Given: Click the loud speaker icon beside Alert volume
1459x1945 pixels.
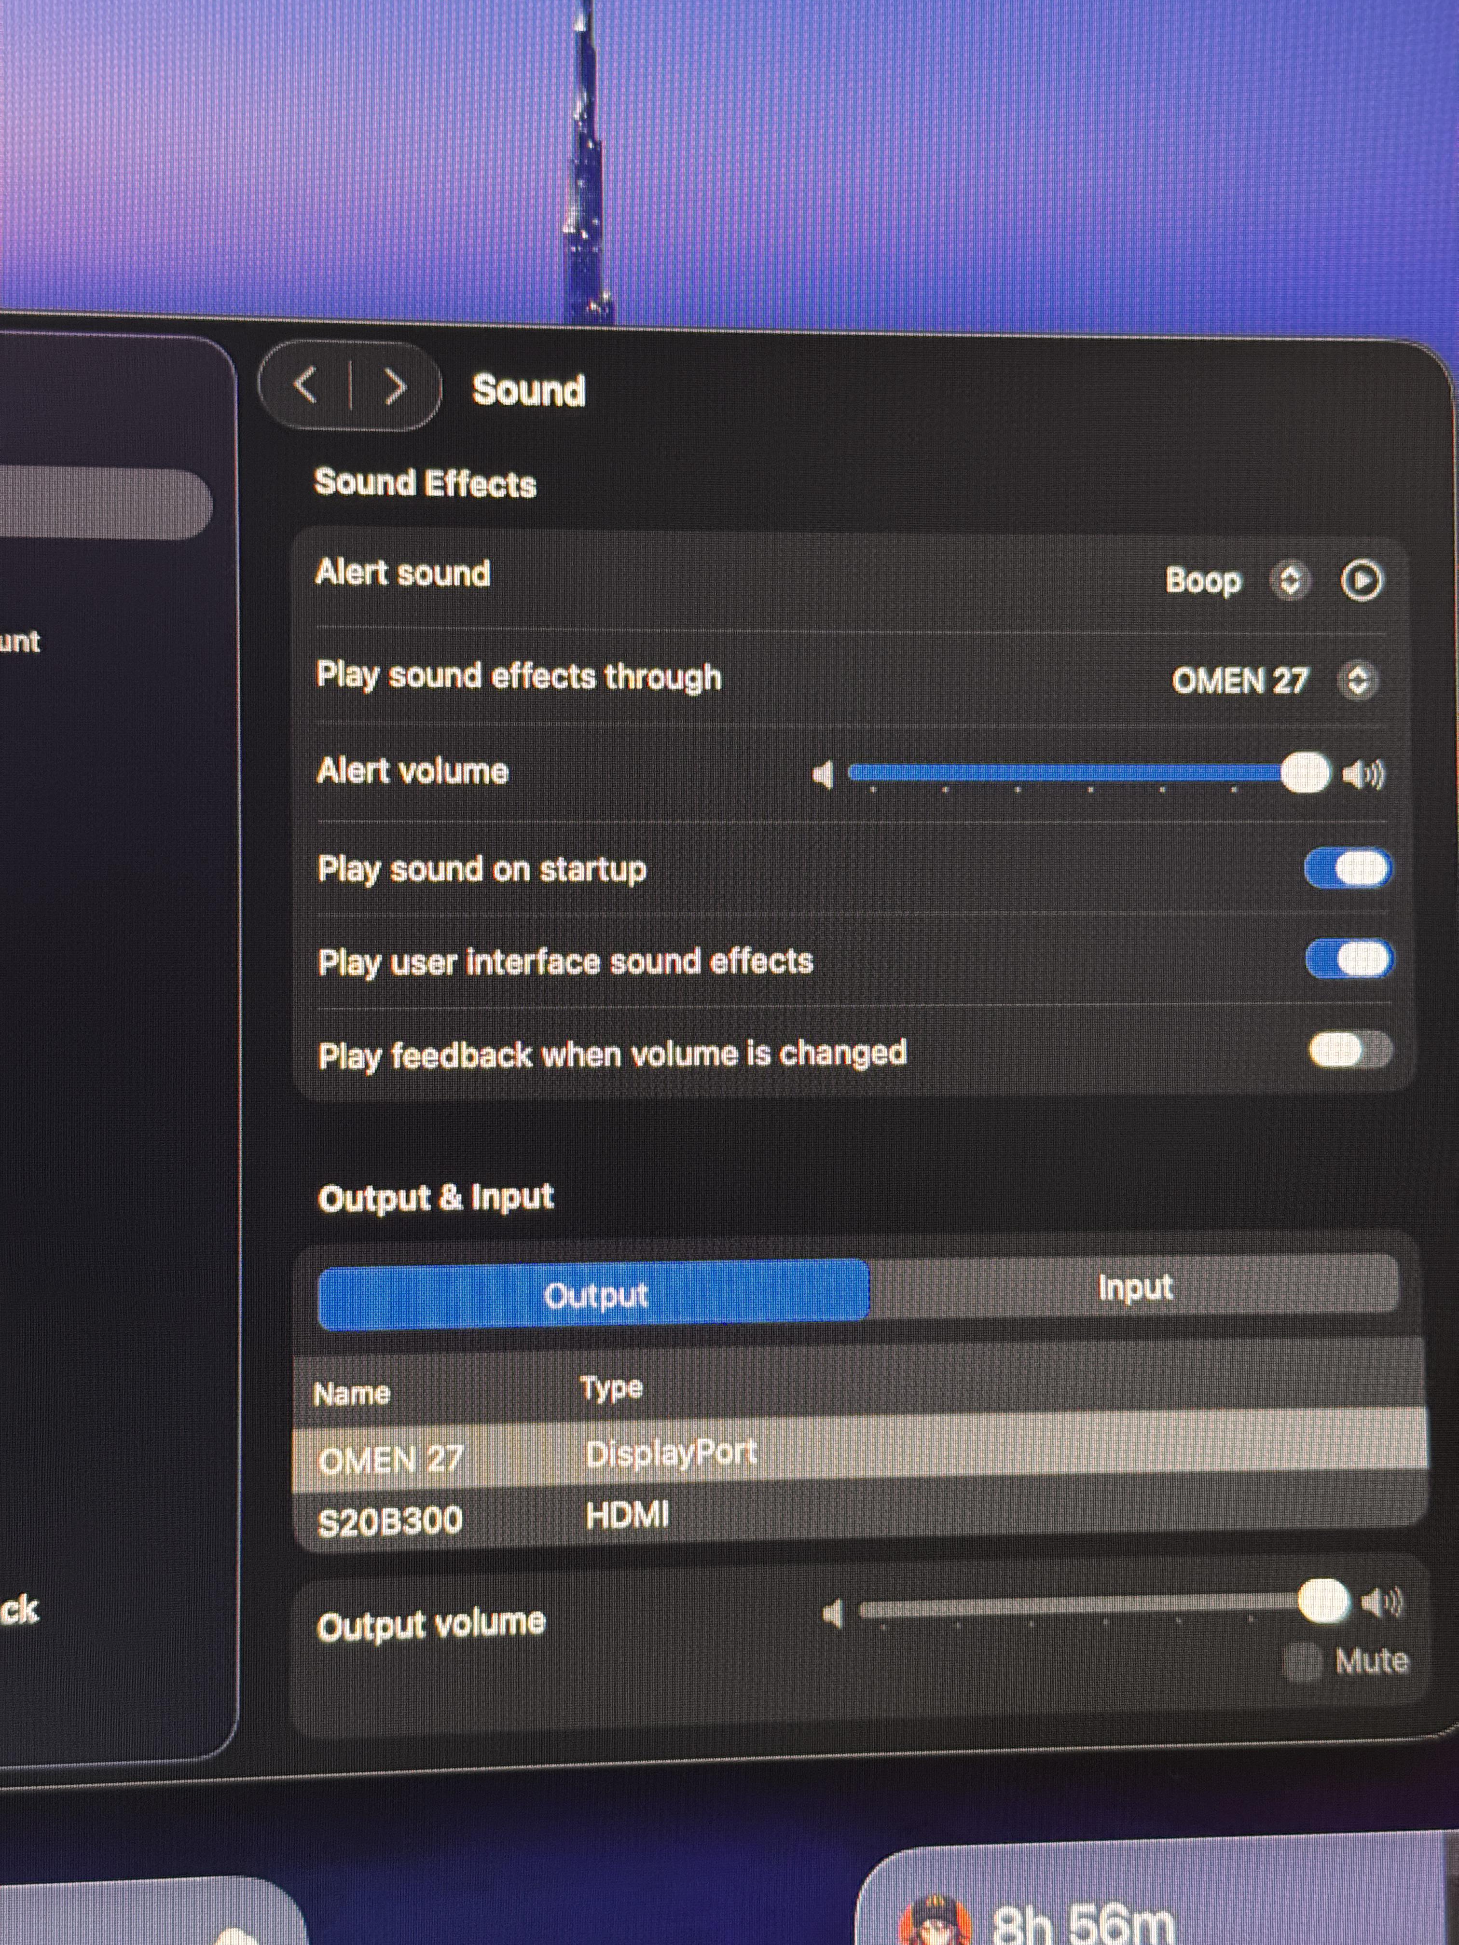Looking at the screenshot, I should click(x=1363, y=775).
